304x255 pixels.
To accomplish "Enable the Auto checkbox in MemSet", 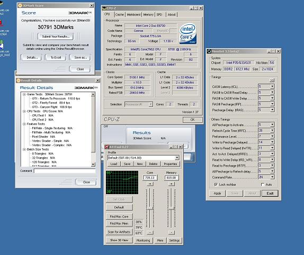I will click(263, 185).
